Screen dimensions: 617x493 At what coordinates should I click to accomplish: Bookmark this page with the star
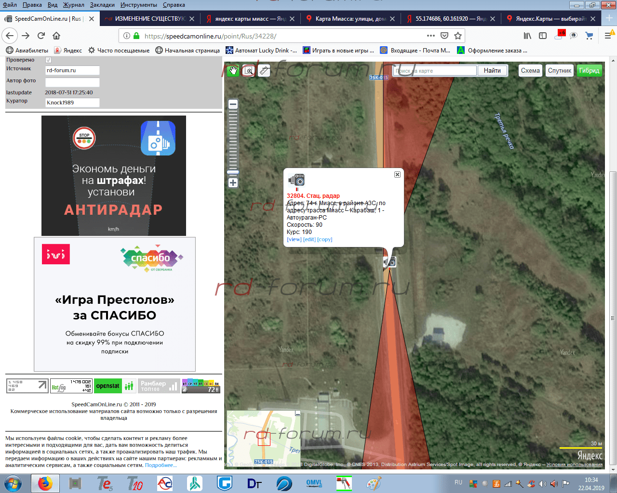click(458, 36)
